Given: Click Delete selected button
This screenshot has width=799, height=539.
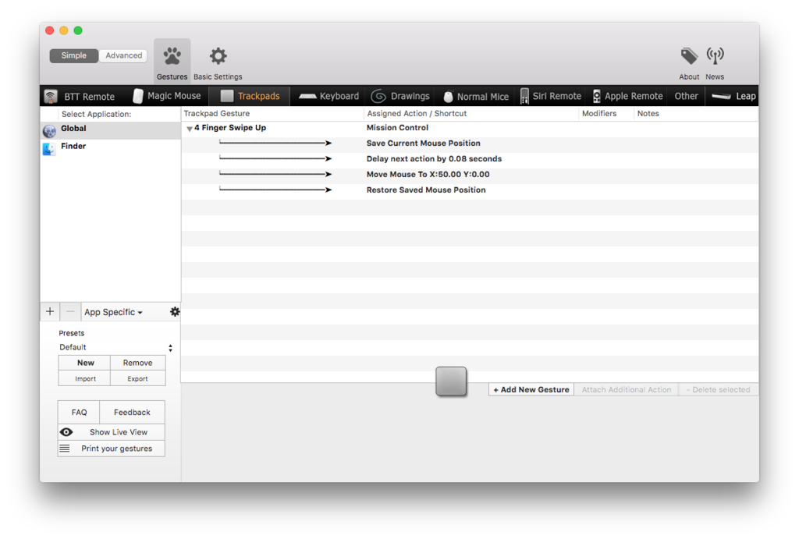Looking at the screenshot, I should pyautogui.click(x=718, y=390).
